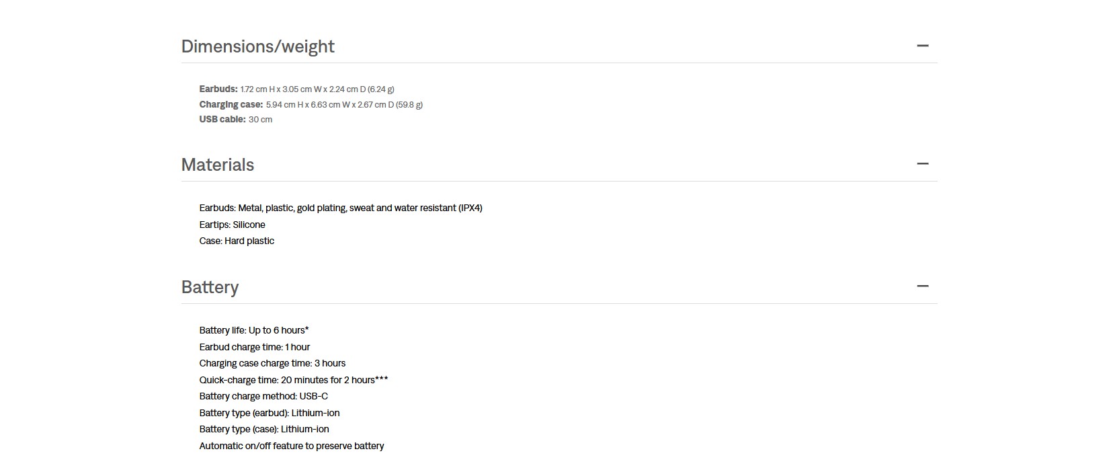Click the Battery charge method: USB-C line
Viewport: 1111px width, 472px height.
[263, 396]
